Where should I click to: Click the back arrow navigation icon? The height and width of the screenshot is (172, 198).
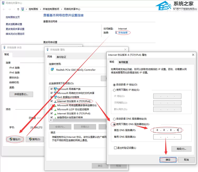(4, 9)
